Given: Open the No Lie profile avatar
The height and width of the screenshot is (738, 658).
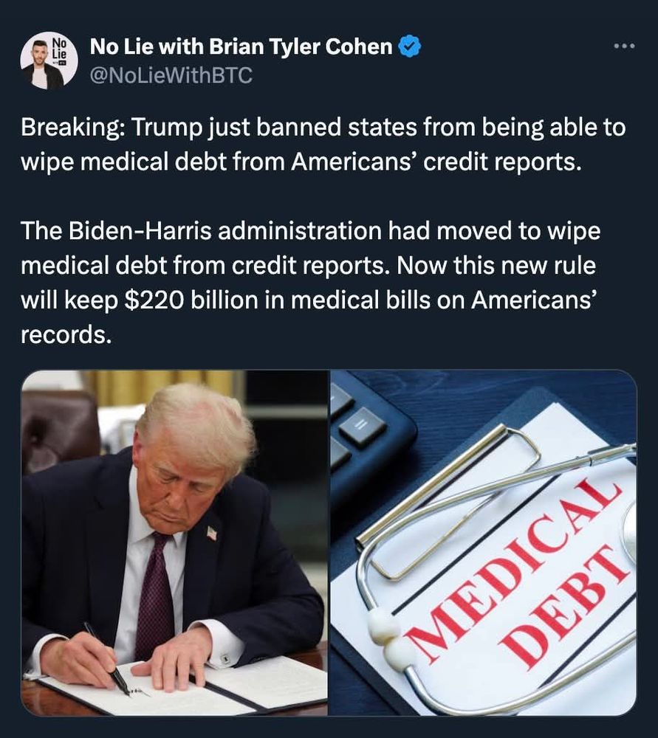Looking at the screenshot, I should pos(49,61).
